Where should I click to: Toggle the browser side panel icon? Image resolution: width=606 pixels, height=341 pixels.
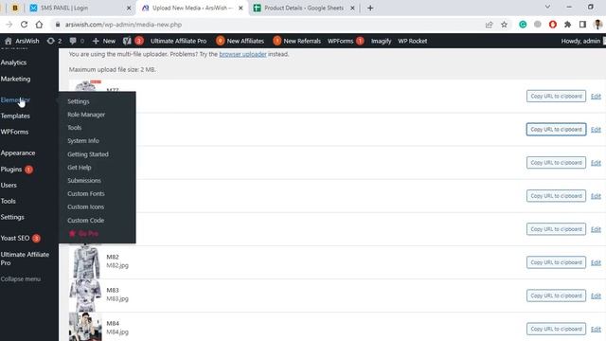tap(582, 25)
